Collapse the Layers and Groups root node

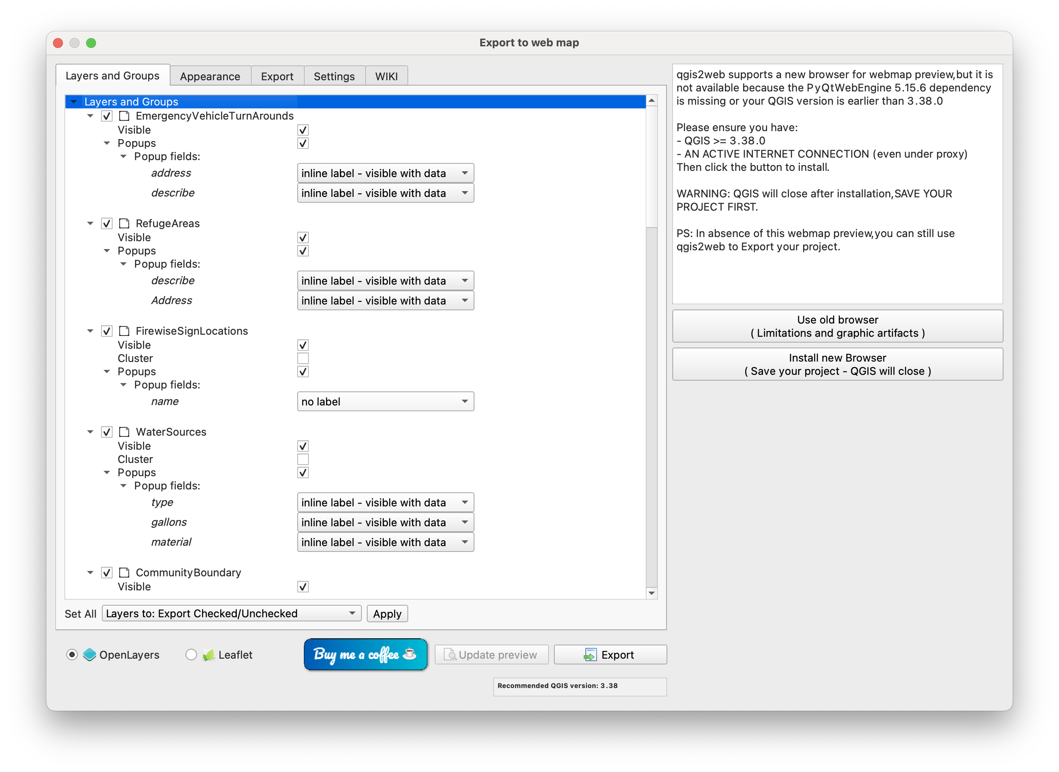pos(74,101)
